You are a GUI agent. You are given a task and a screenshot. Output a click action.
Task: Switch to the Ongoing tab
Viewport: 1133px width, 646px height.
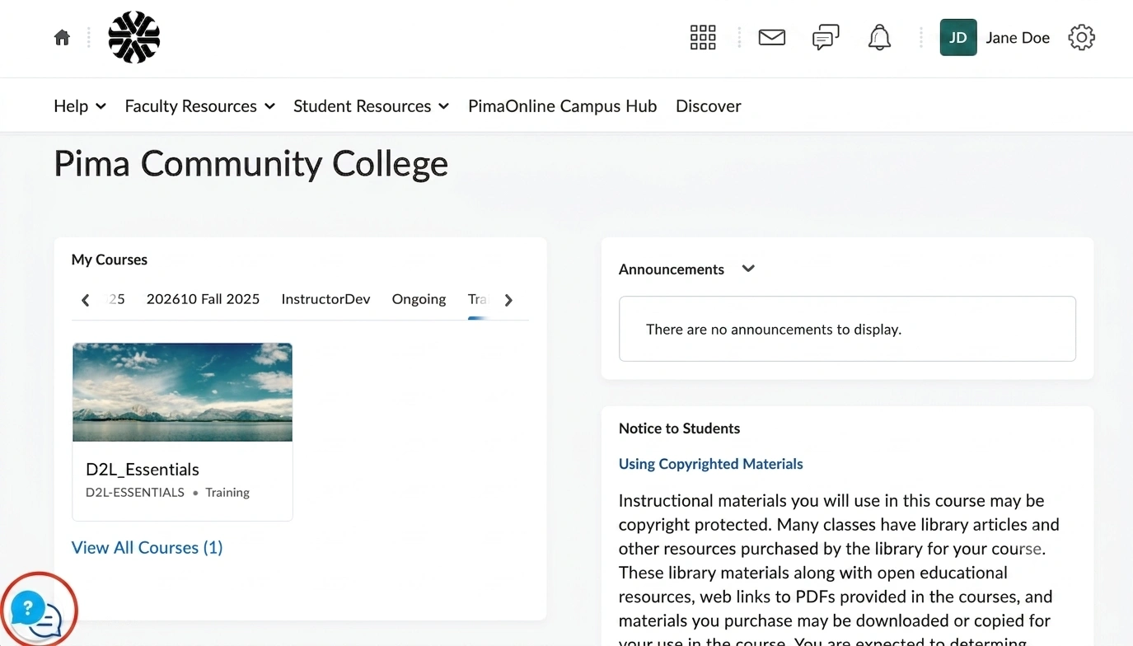pyautogui.click(x=419, y=299)
